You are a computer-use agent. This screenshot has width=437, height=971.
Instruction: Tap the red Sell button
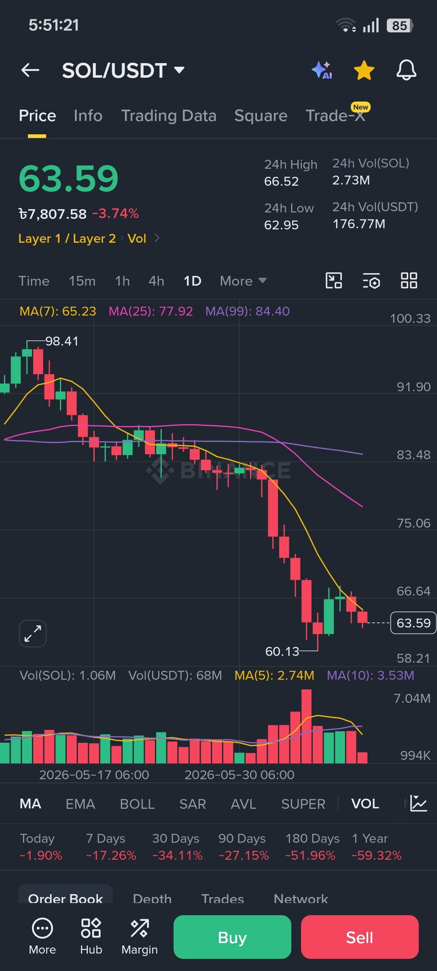pyautogui.click(x=360, y=937)
